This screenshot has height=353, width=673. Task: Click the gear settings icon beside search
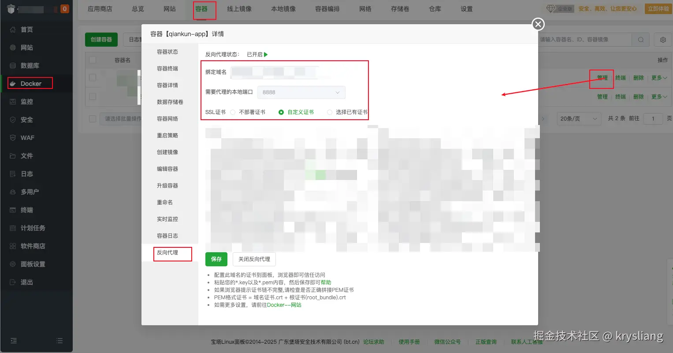(663, 40)
